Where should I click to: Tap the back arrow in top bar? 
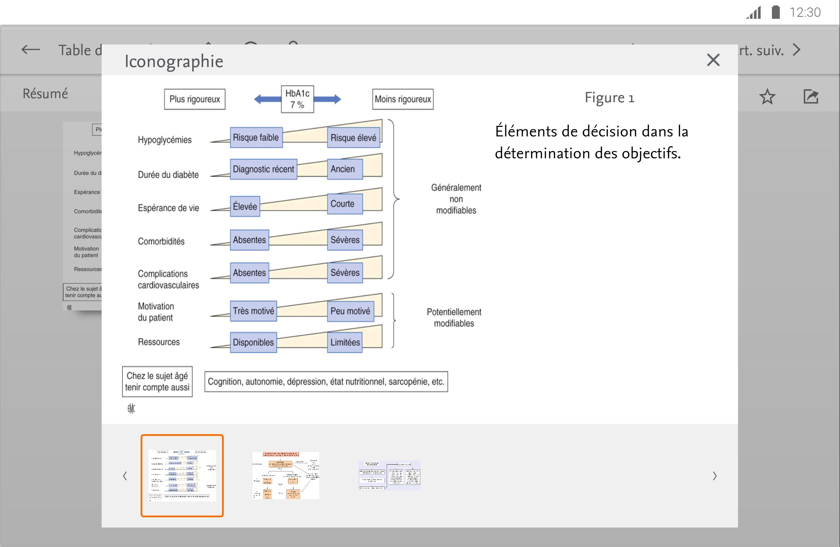coord(31,50)
